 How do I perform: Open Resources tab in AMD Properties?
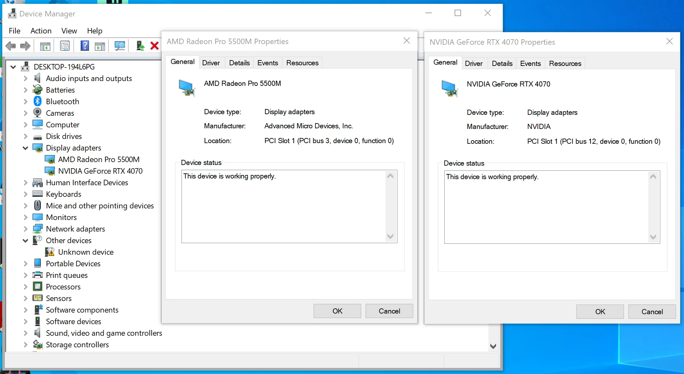302,63
